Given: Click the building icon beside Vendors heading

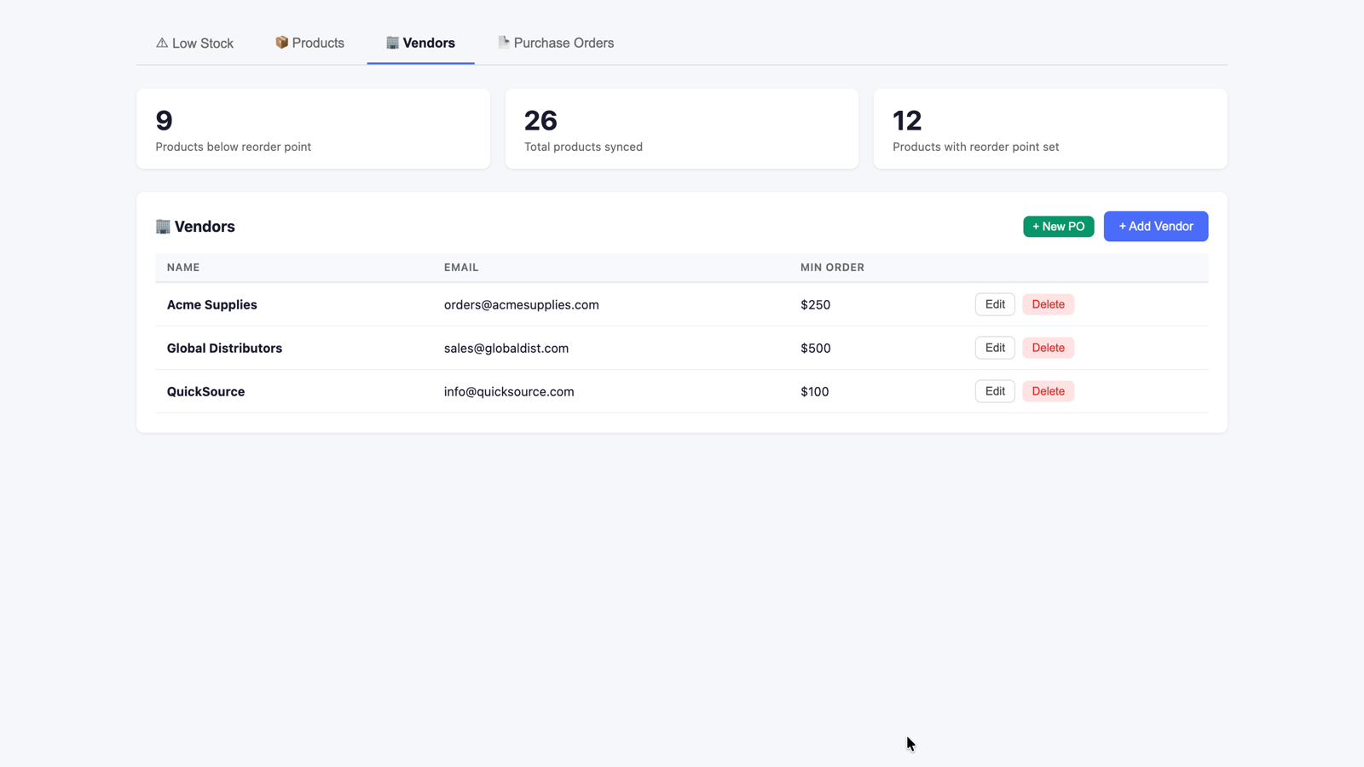Looking at the screenshot, I should click(163, 226).
